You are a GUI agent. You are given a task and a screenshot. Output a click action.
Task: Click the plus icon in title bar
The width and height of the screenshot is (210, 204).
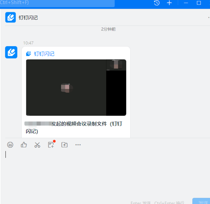169,3
